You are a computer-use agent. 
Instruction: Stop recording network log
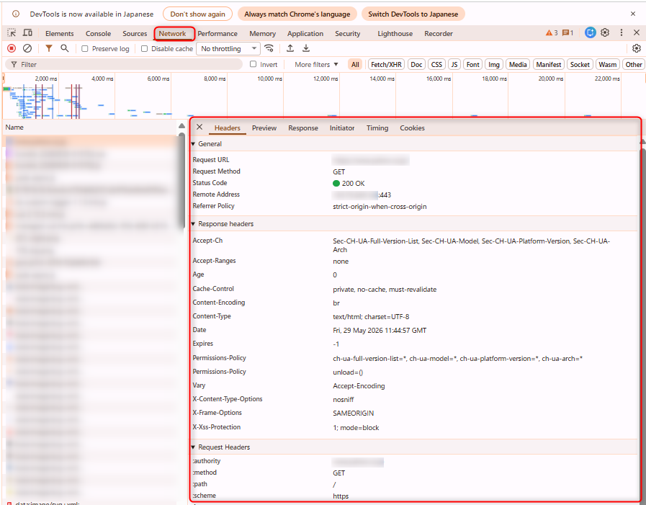point(12,48)
